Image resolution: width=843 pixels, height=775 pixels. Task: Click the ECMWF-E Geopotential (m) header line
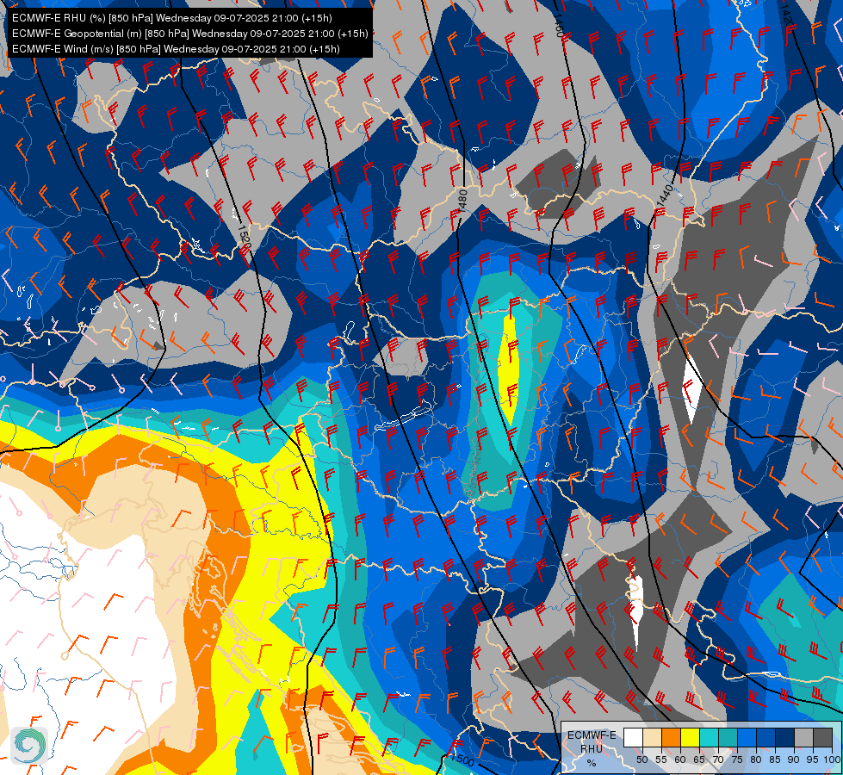click(190, 34)
